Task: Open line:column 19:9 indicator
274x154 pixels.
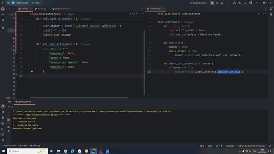Action: 202,146
